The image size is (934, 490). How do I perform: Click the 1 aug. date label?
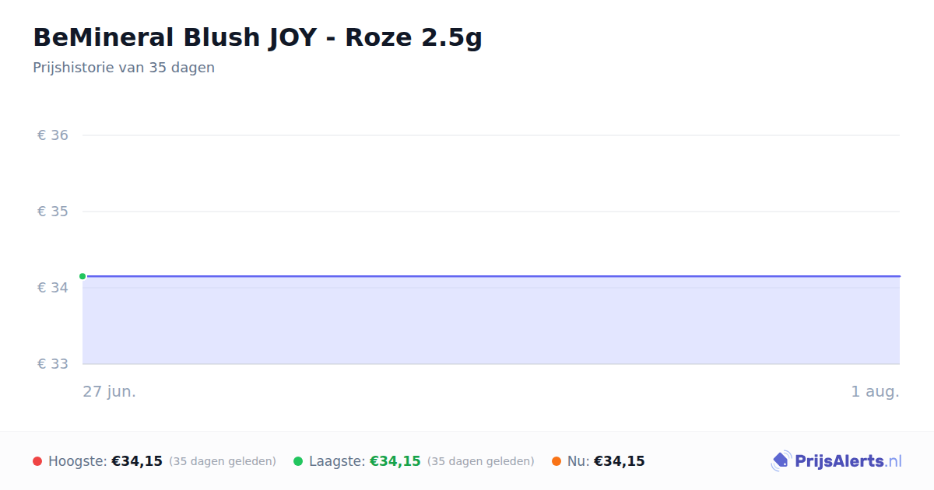tap(875, 391)
